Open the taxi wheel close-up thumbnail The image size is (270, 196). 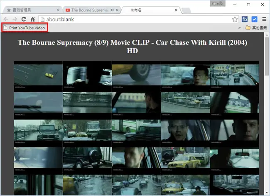pyautogui.click(x=136, y=75)
